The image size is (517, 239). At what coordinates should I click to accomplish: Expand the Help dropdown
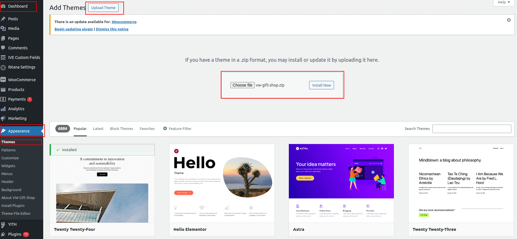point(504,2)
